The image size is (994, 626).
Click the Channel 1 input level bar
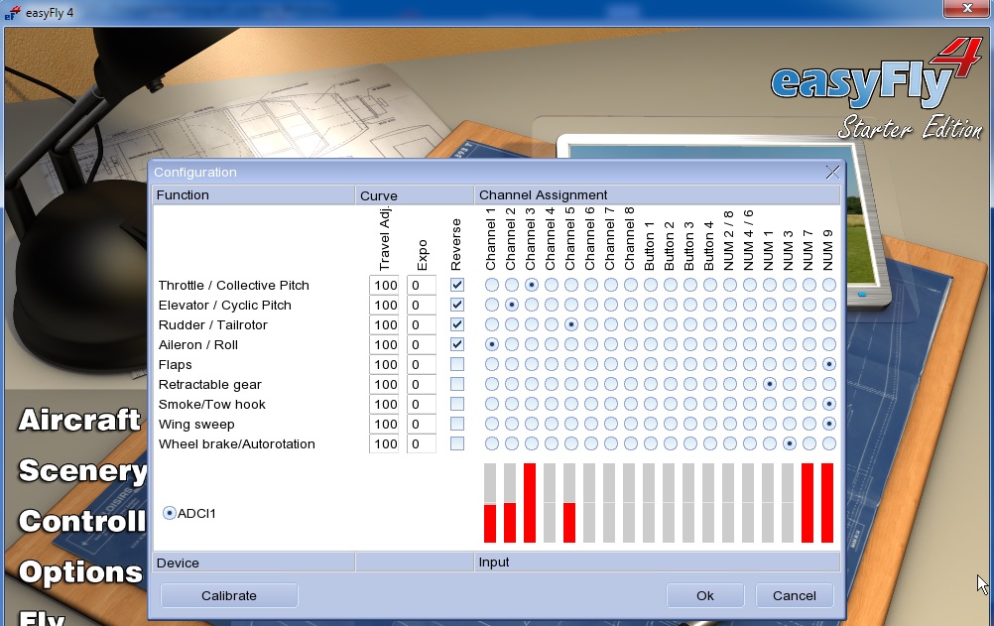[x=490, y=503]
